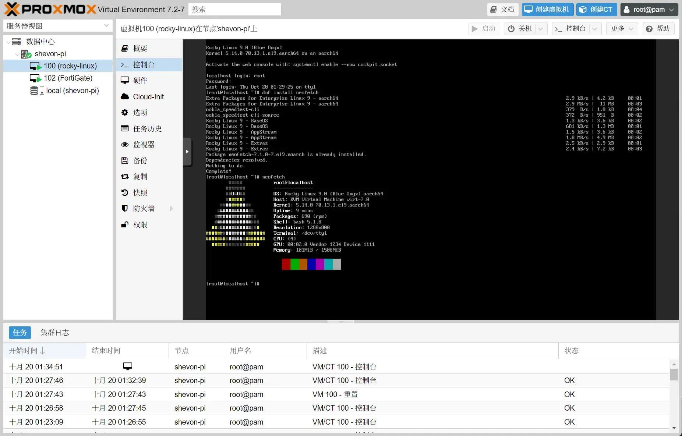Open the Cloud-Init configuration
Viewport: 682px width, 436px height.
point(148,97)
